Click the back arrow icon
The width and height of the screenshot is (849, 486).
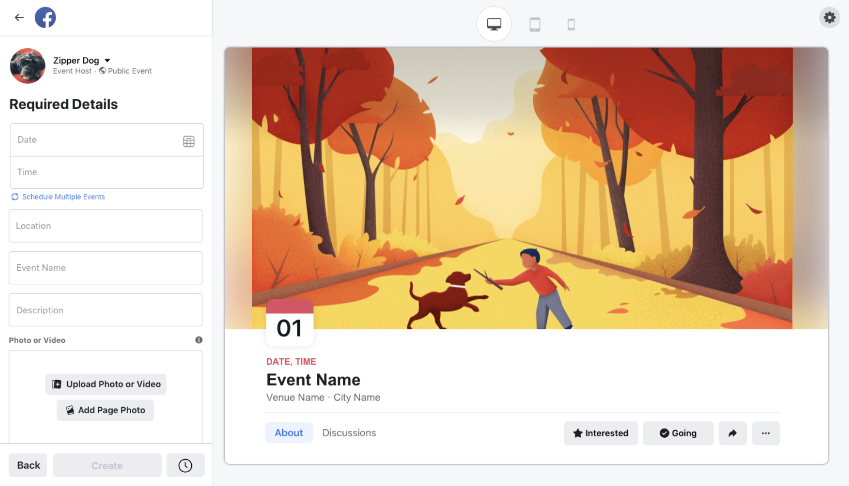click(19, 17)
